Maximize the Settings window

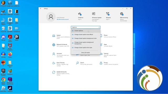coord(127,9)
